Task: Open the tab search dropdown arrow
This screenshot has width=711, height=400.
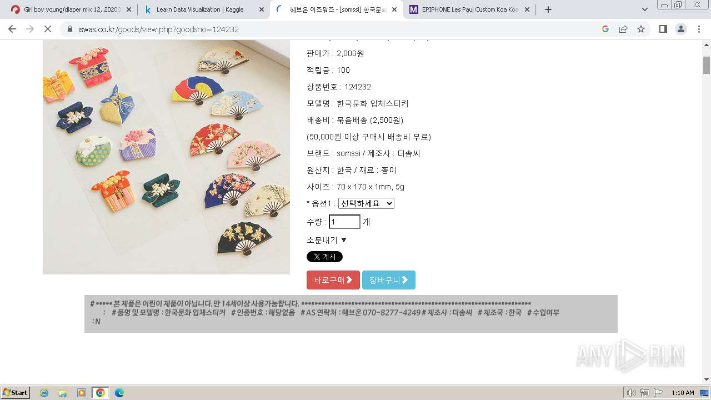Action: tap(645, 9)
